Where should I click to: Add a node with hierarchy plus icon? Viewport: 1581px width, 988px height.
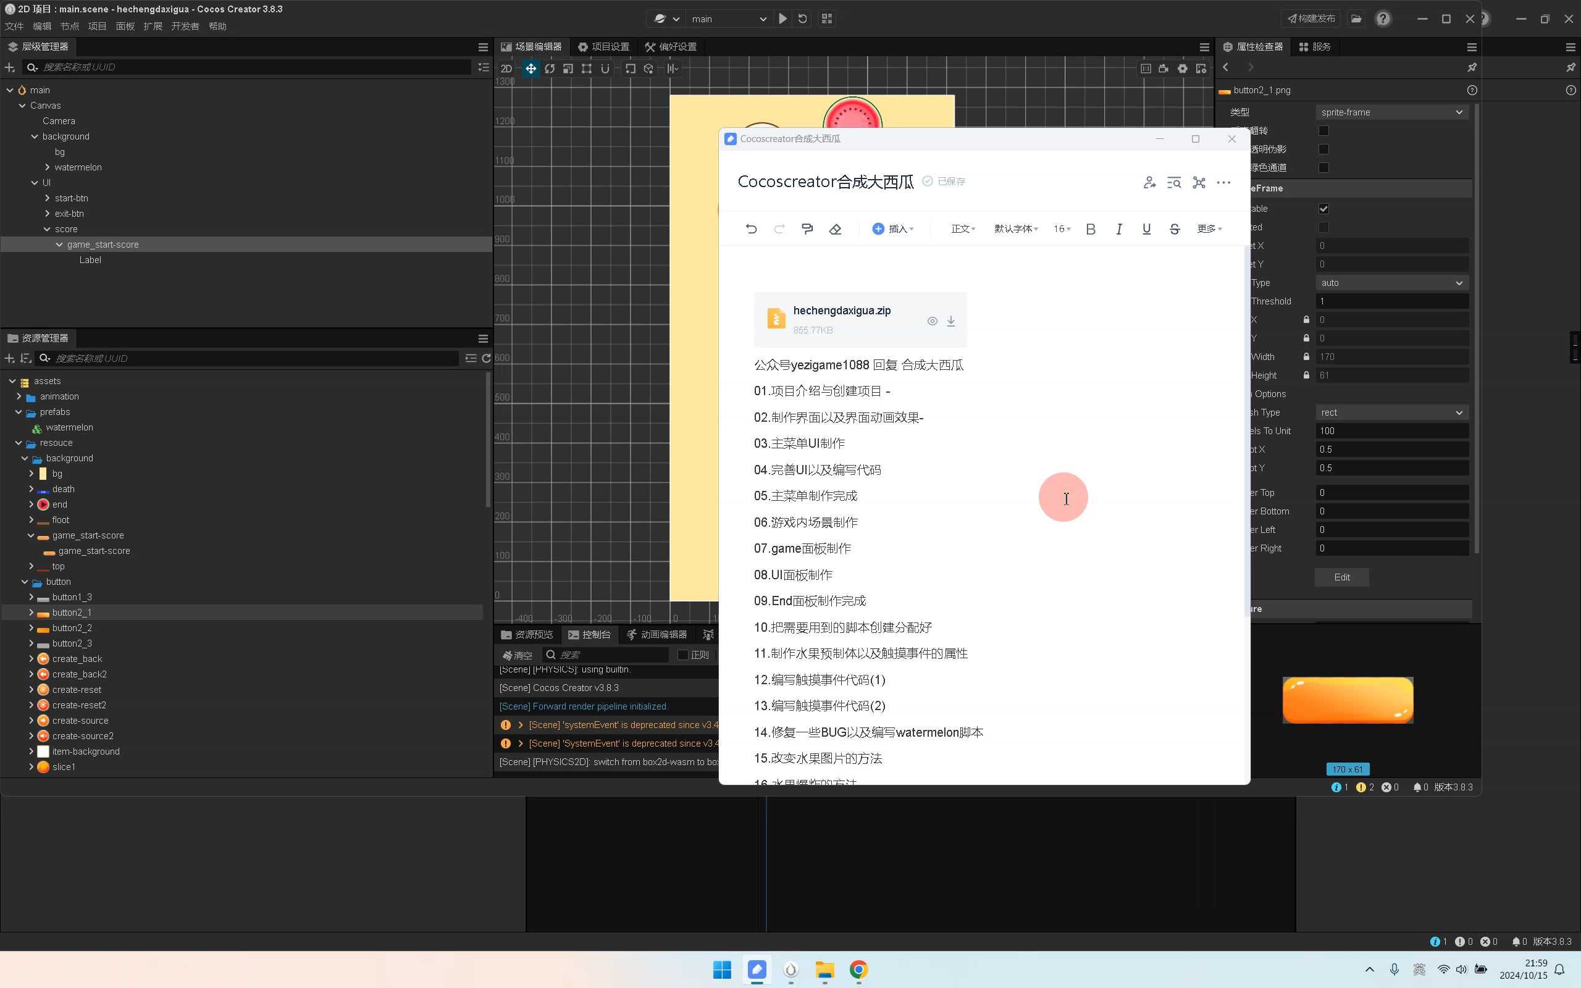(9, 67)
